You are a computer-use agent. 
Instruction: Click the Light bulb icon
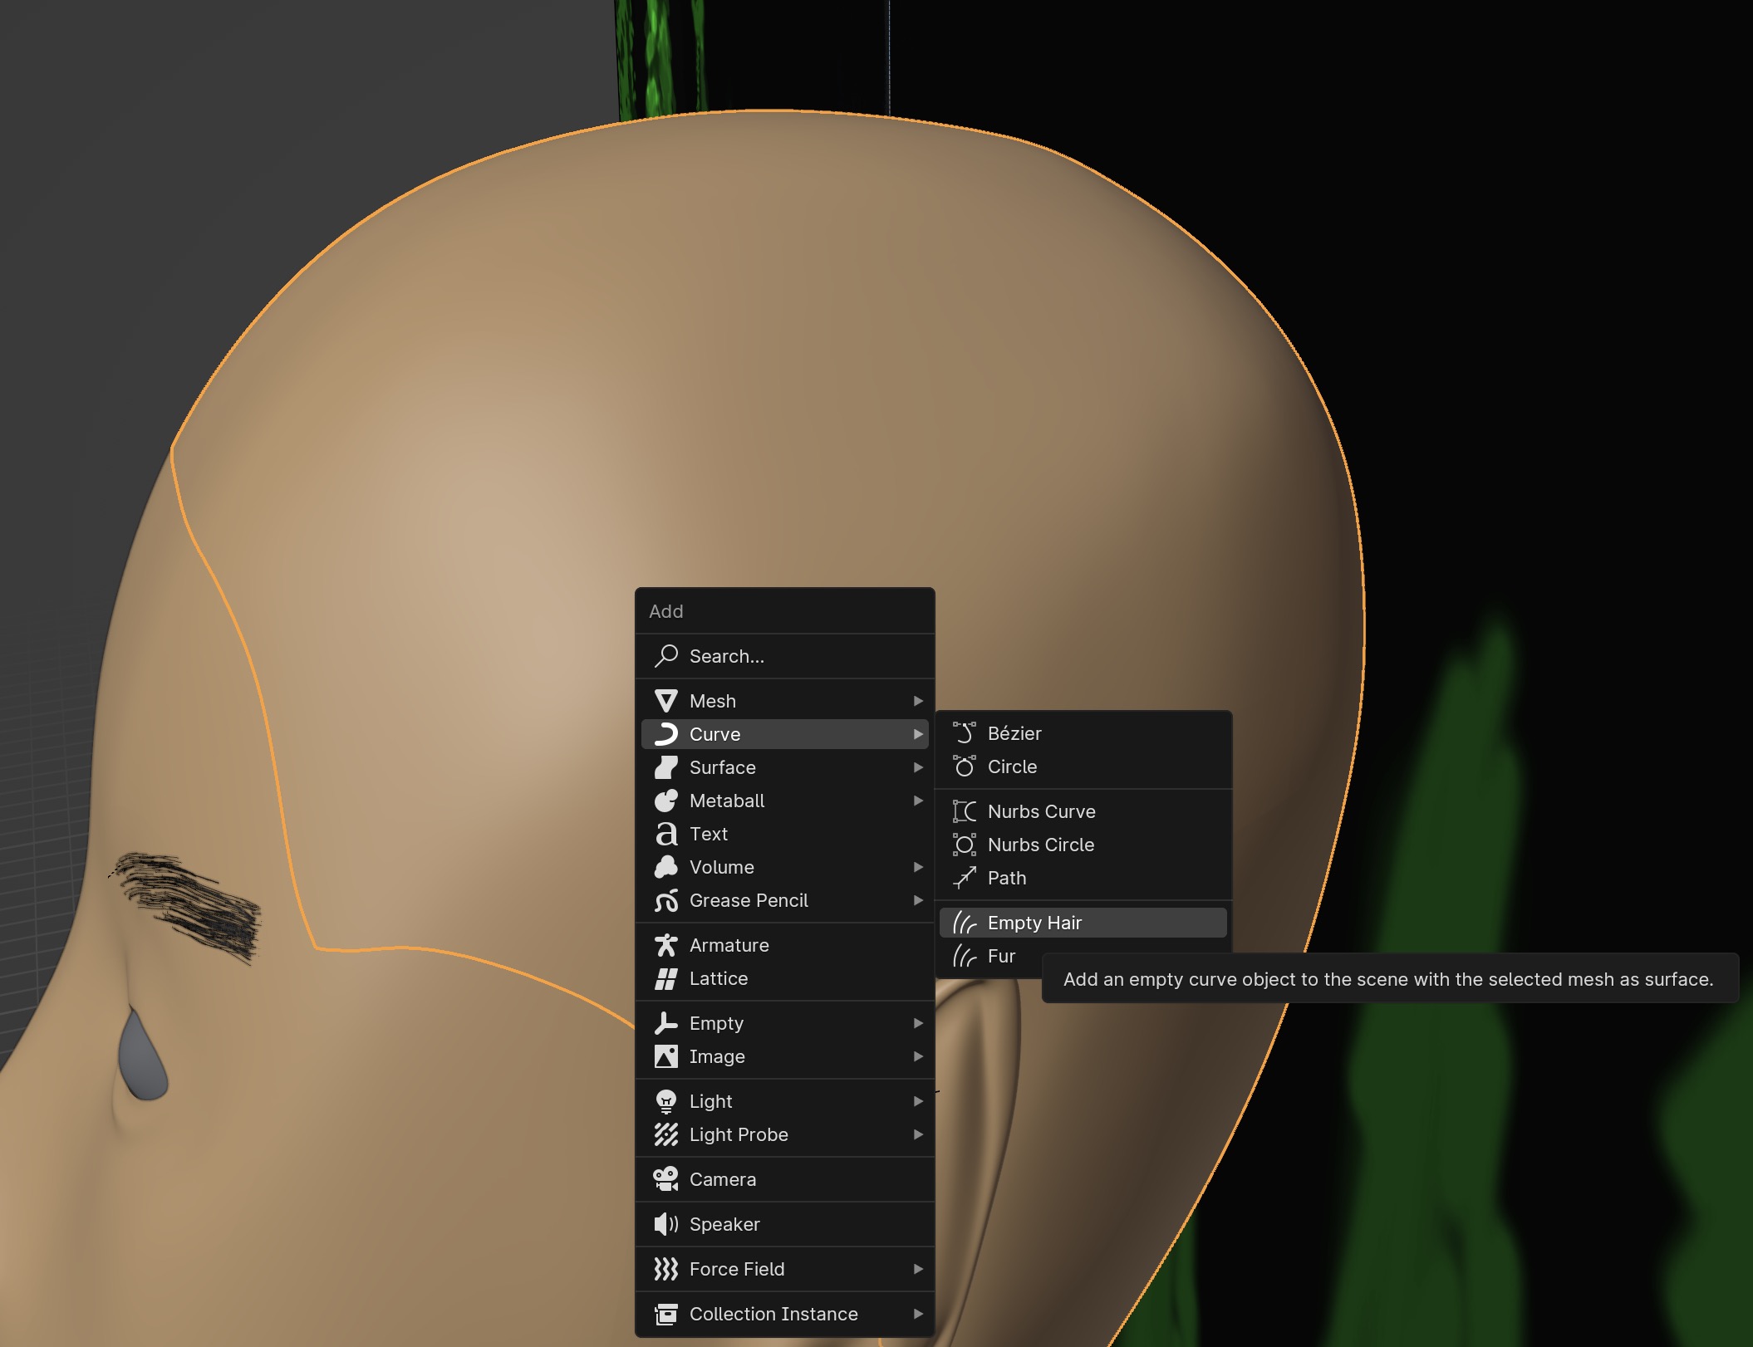(665, 1101)
